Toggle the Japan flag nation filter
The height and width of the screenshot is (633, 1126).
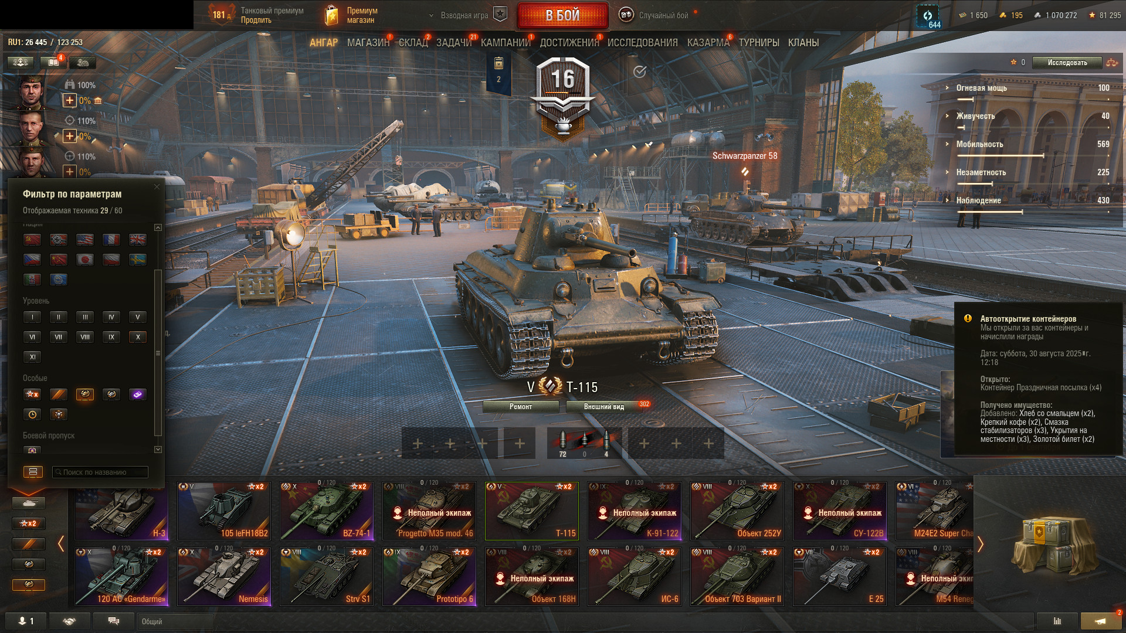tap(85, 260)
